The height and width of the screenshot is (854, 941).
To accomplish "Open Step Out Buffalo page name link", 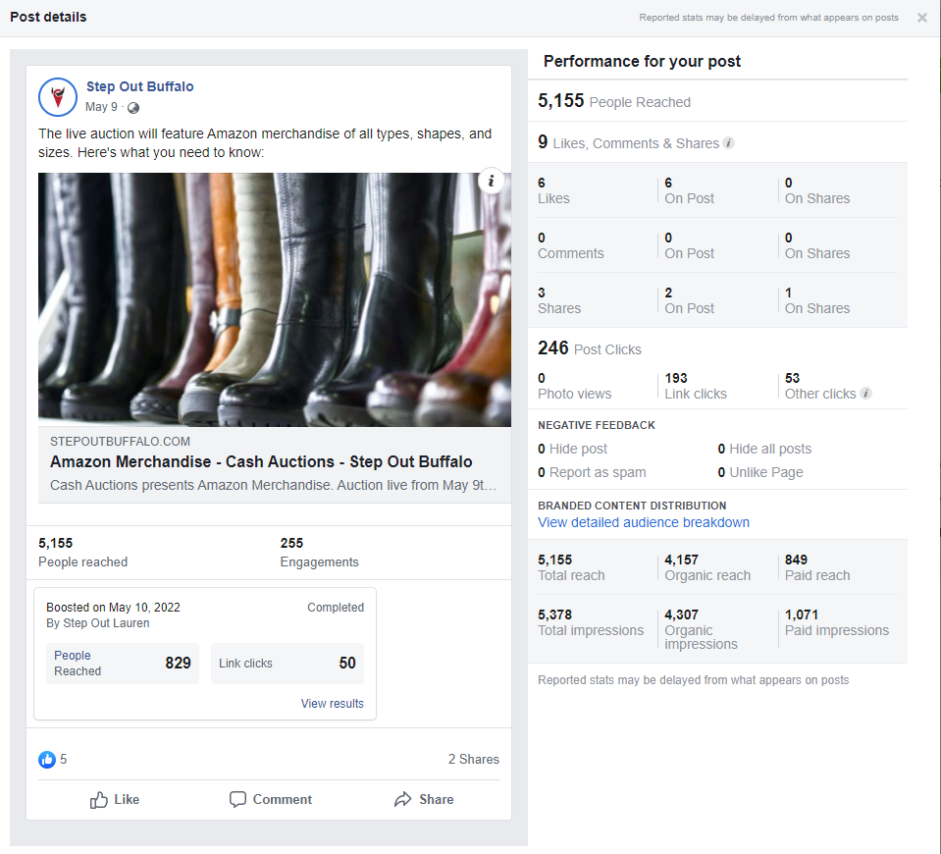I will 140,86.
